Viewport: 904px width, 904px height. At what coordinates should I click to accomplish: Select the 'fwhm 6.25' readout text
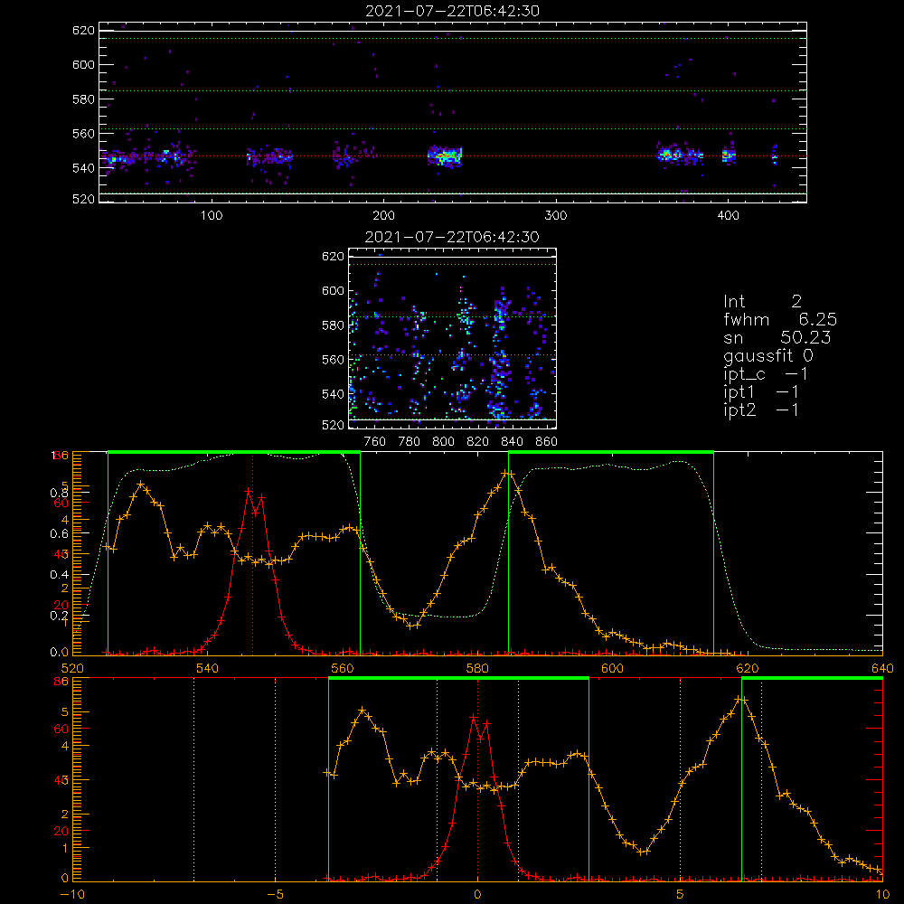[780, 319]
